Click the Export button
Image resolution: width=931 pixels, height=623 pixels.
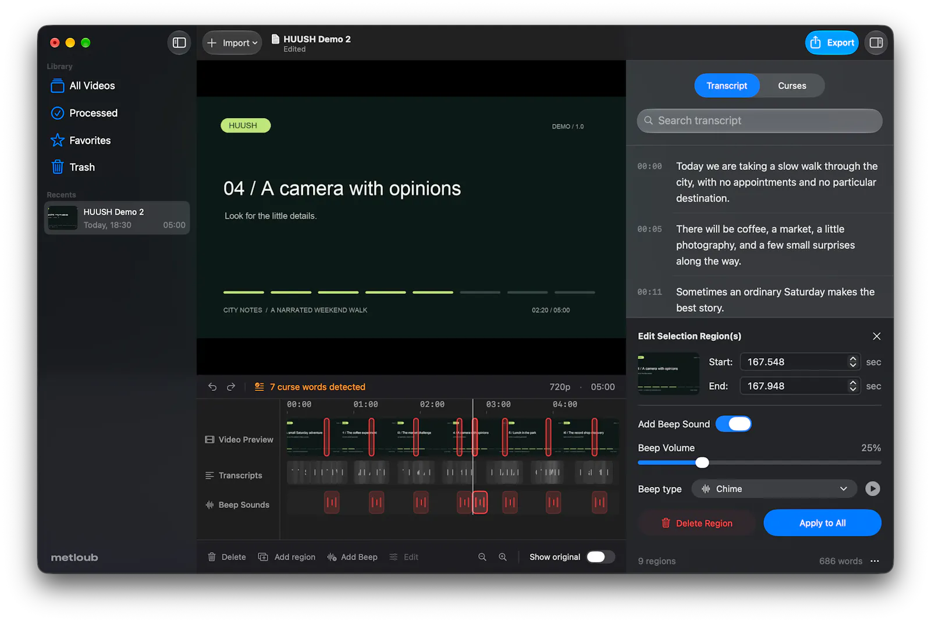[x=831, y=42]
